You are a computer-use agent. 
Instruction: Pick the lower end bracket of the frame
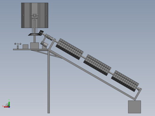point(138,94)
